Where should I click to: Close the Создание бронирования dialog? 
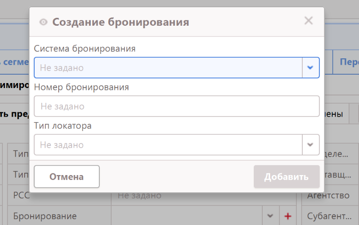coord(309,21)
